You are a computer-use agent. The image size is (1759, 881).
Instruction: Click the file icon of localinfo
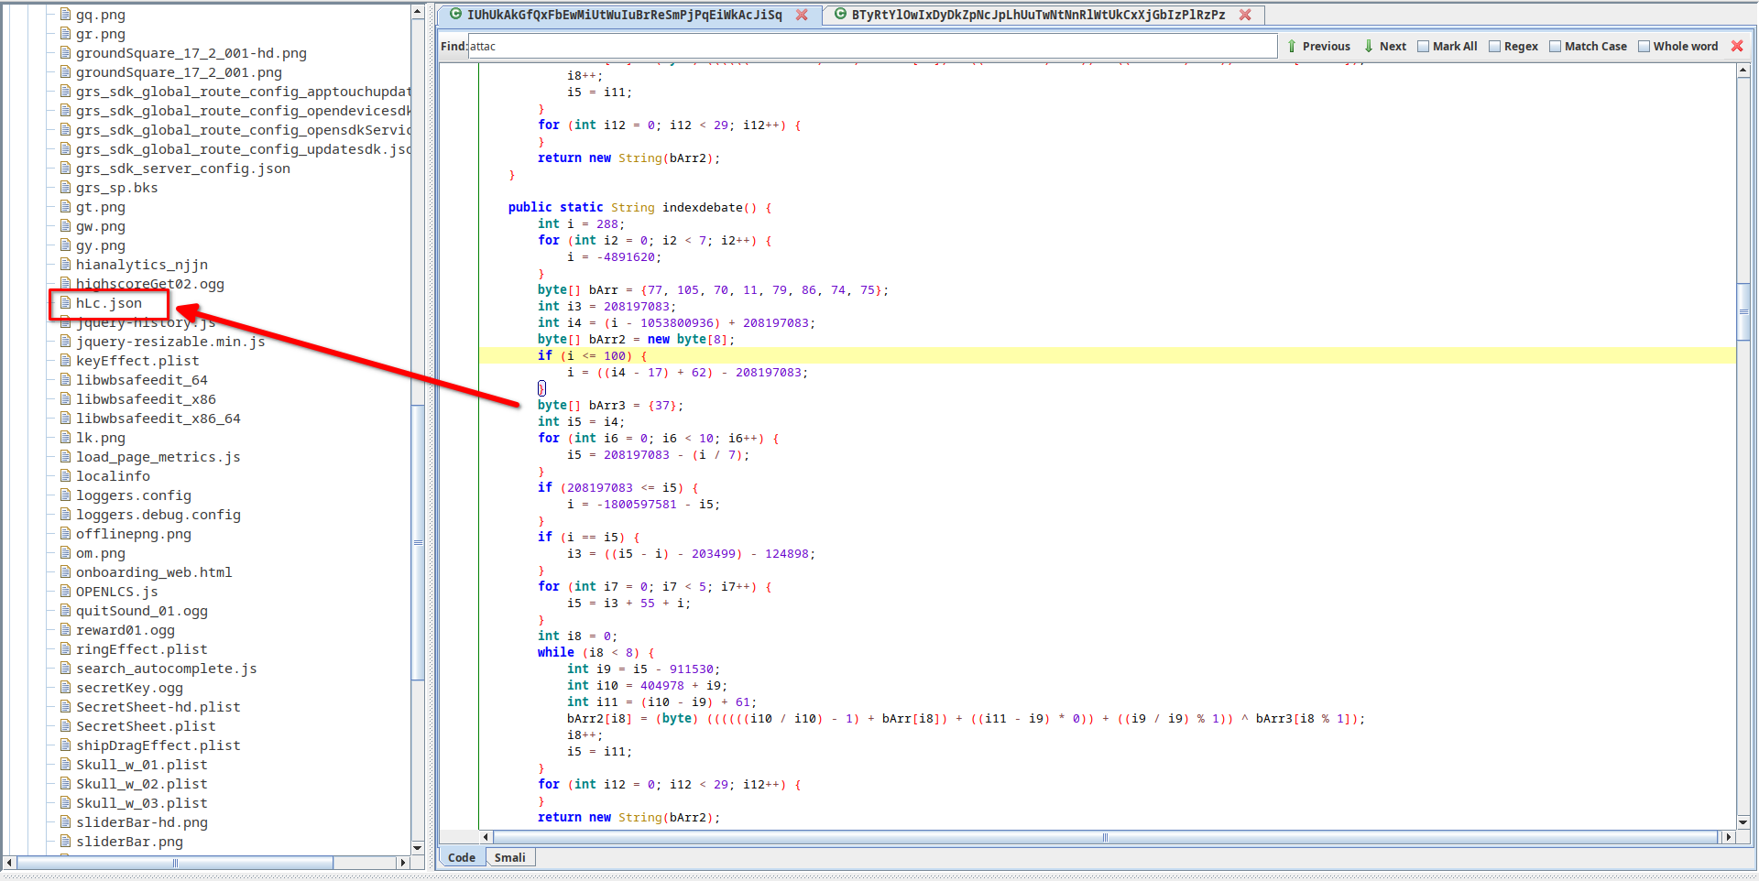(x=66, y=476)
